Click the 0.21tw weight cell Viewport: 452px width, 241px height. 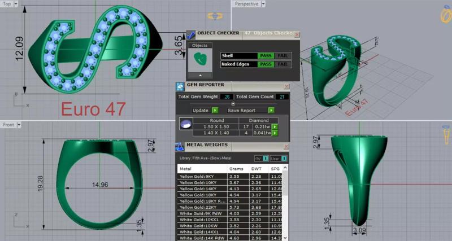click(x=262, y=126)
